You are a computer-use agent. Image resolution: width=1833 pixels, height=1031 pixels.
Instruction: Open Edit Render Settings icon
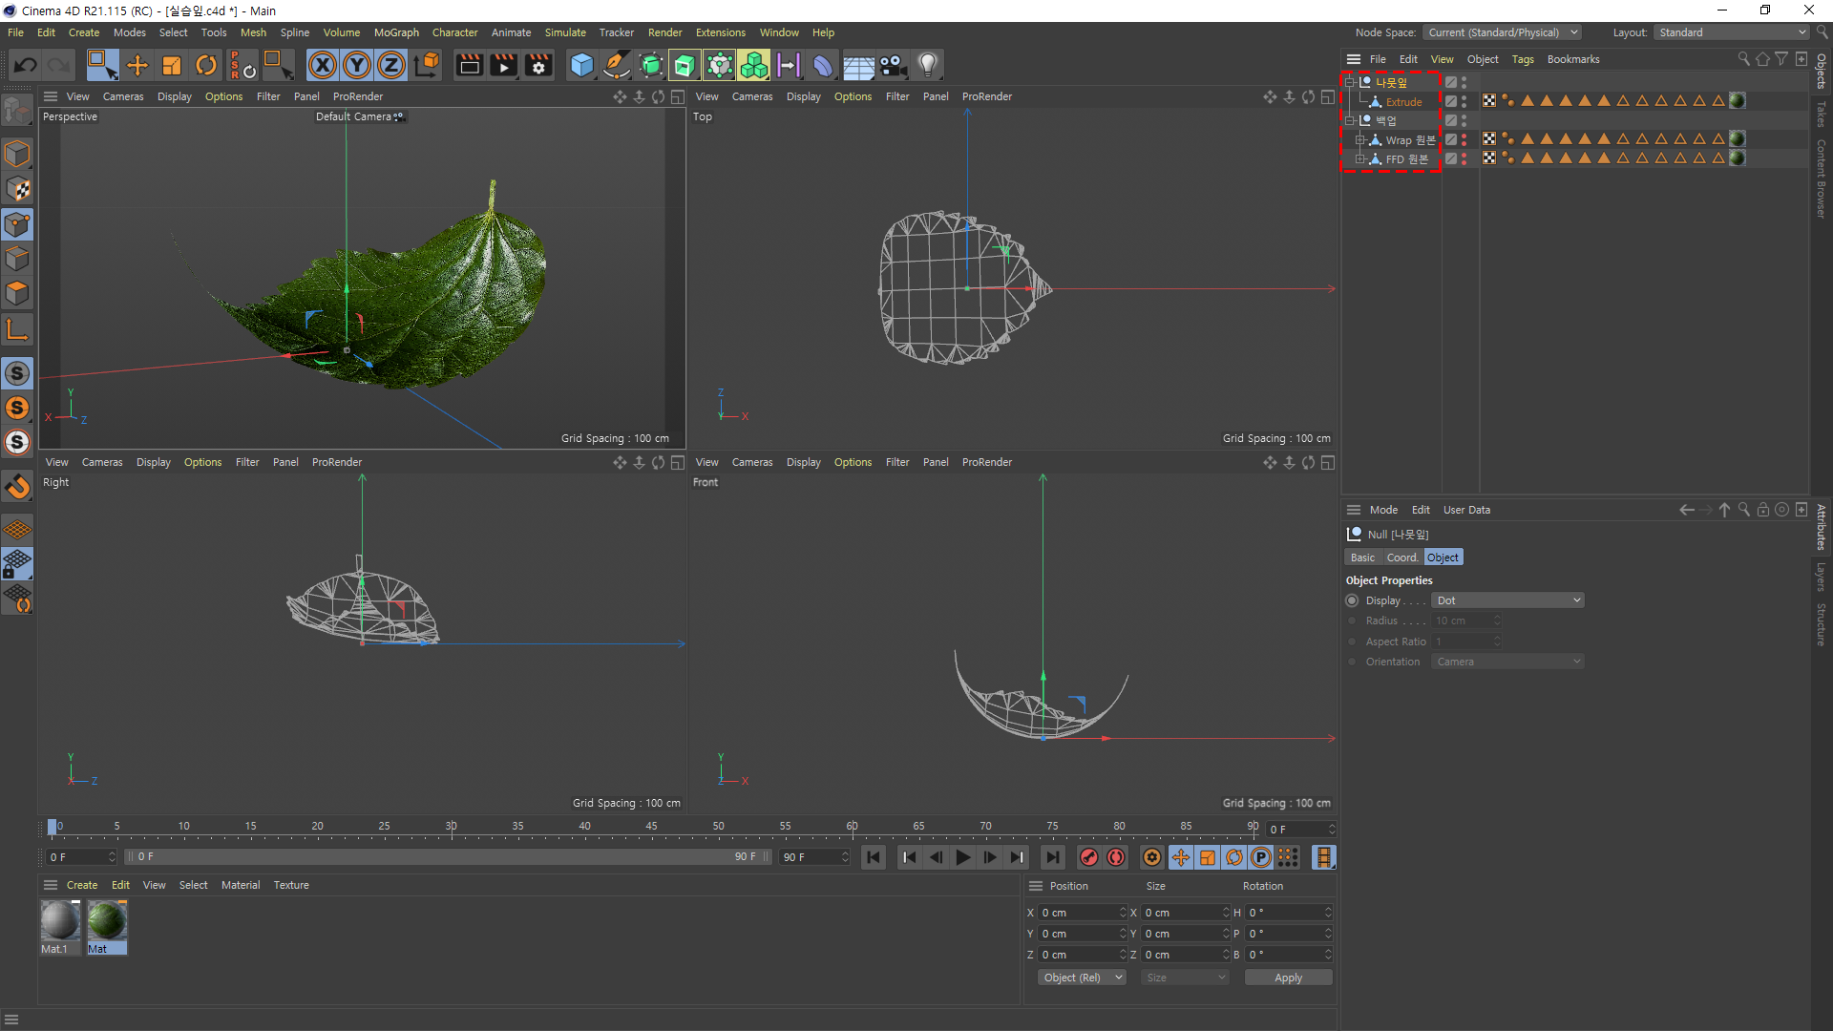pos(538,65)
